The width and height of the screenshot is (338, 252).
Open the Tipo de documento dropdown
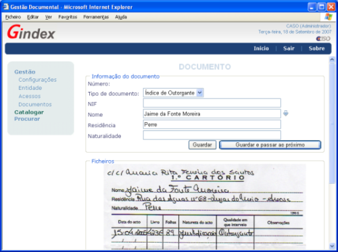click(x=174, y=93)
